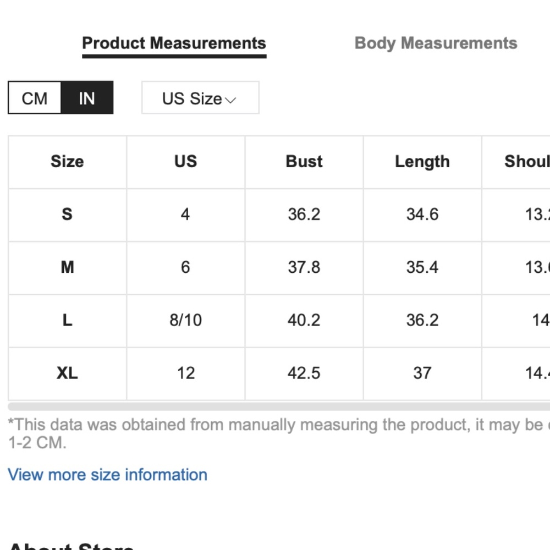The width and height of the screenshot is (550, 550).
Task: Open the Body Measurements tab
Action: tap(436, 43)
